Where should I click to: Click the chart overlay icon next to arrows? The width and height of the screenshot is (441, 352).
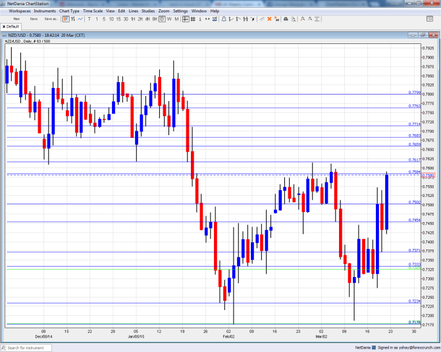[x=215, y=19]
